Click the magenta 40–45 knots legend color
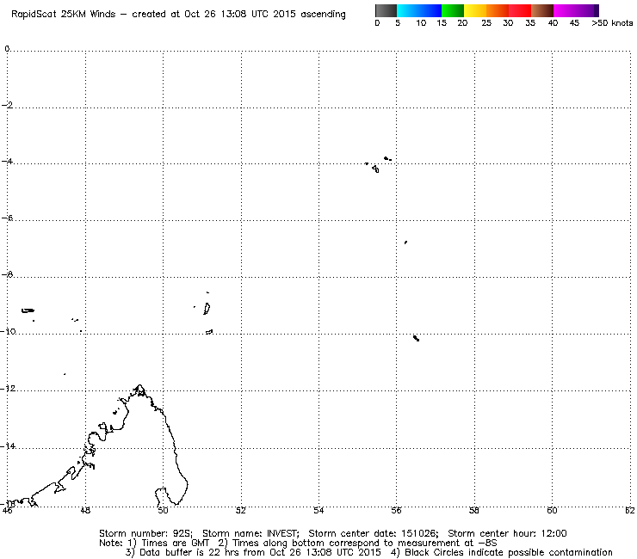The height and width of the screenshot is (559, 637). pos(565,10)
